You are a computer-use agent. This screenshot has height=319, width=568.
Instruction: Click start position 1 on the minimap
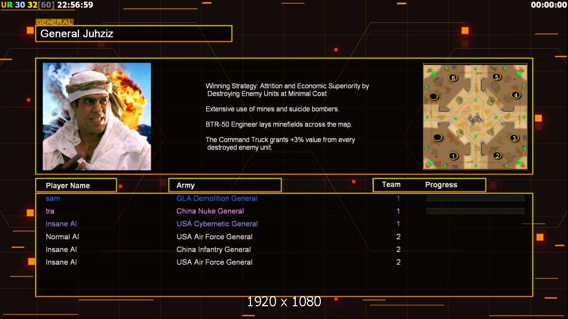pos(453,156)
